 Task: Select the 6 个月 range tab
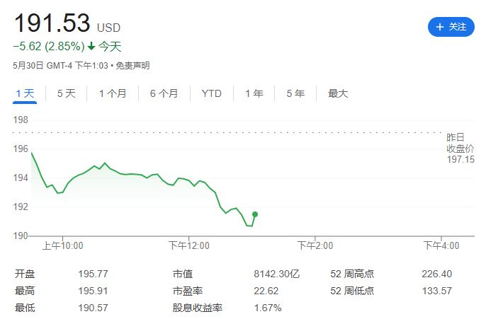click(164, 93)
